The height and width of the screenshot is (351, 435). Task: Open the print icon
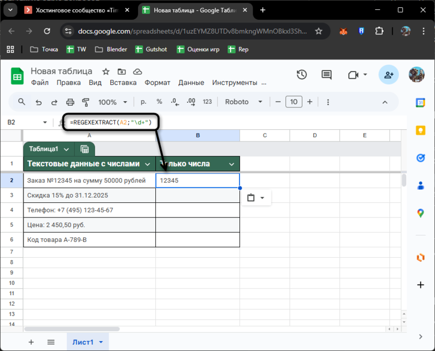[70, 102]
